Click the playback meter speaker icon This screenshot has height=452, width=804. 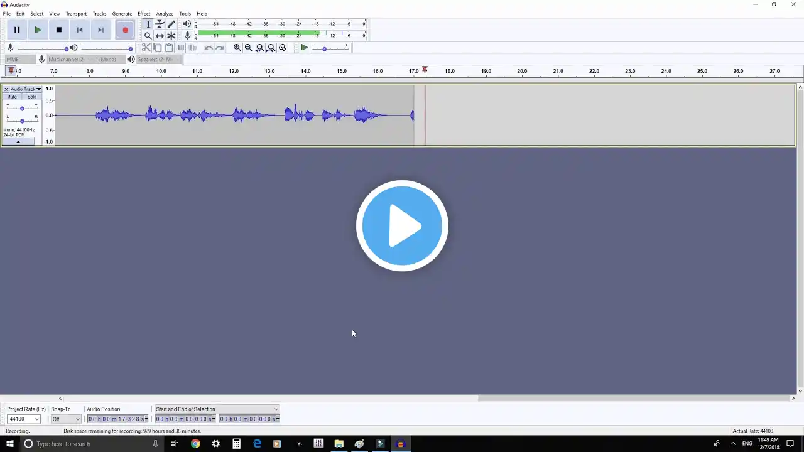(x=187, y=24)
